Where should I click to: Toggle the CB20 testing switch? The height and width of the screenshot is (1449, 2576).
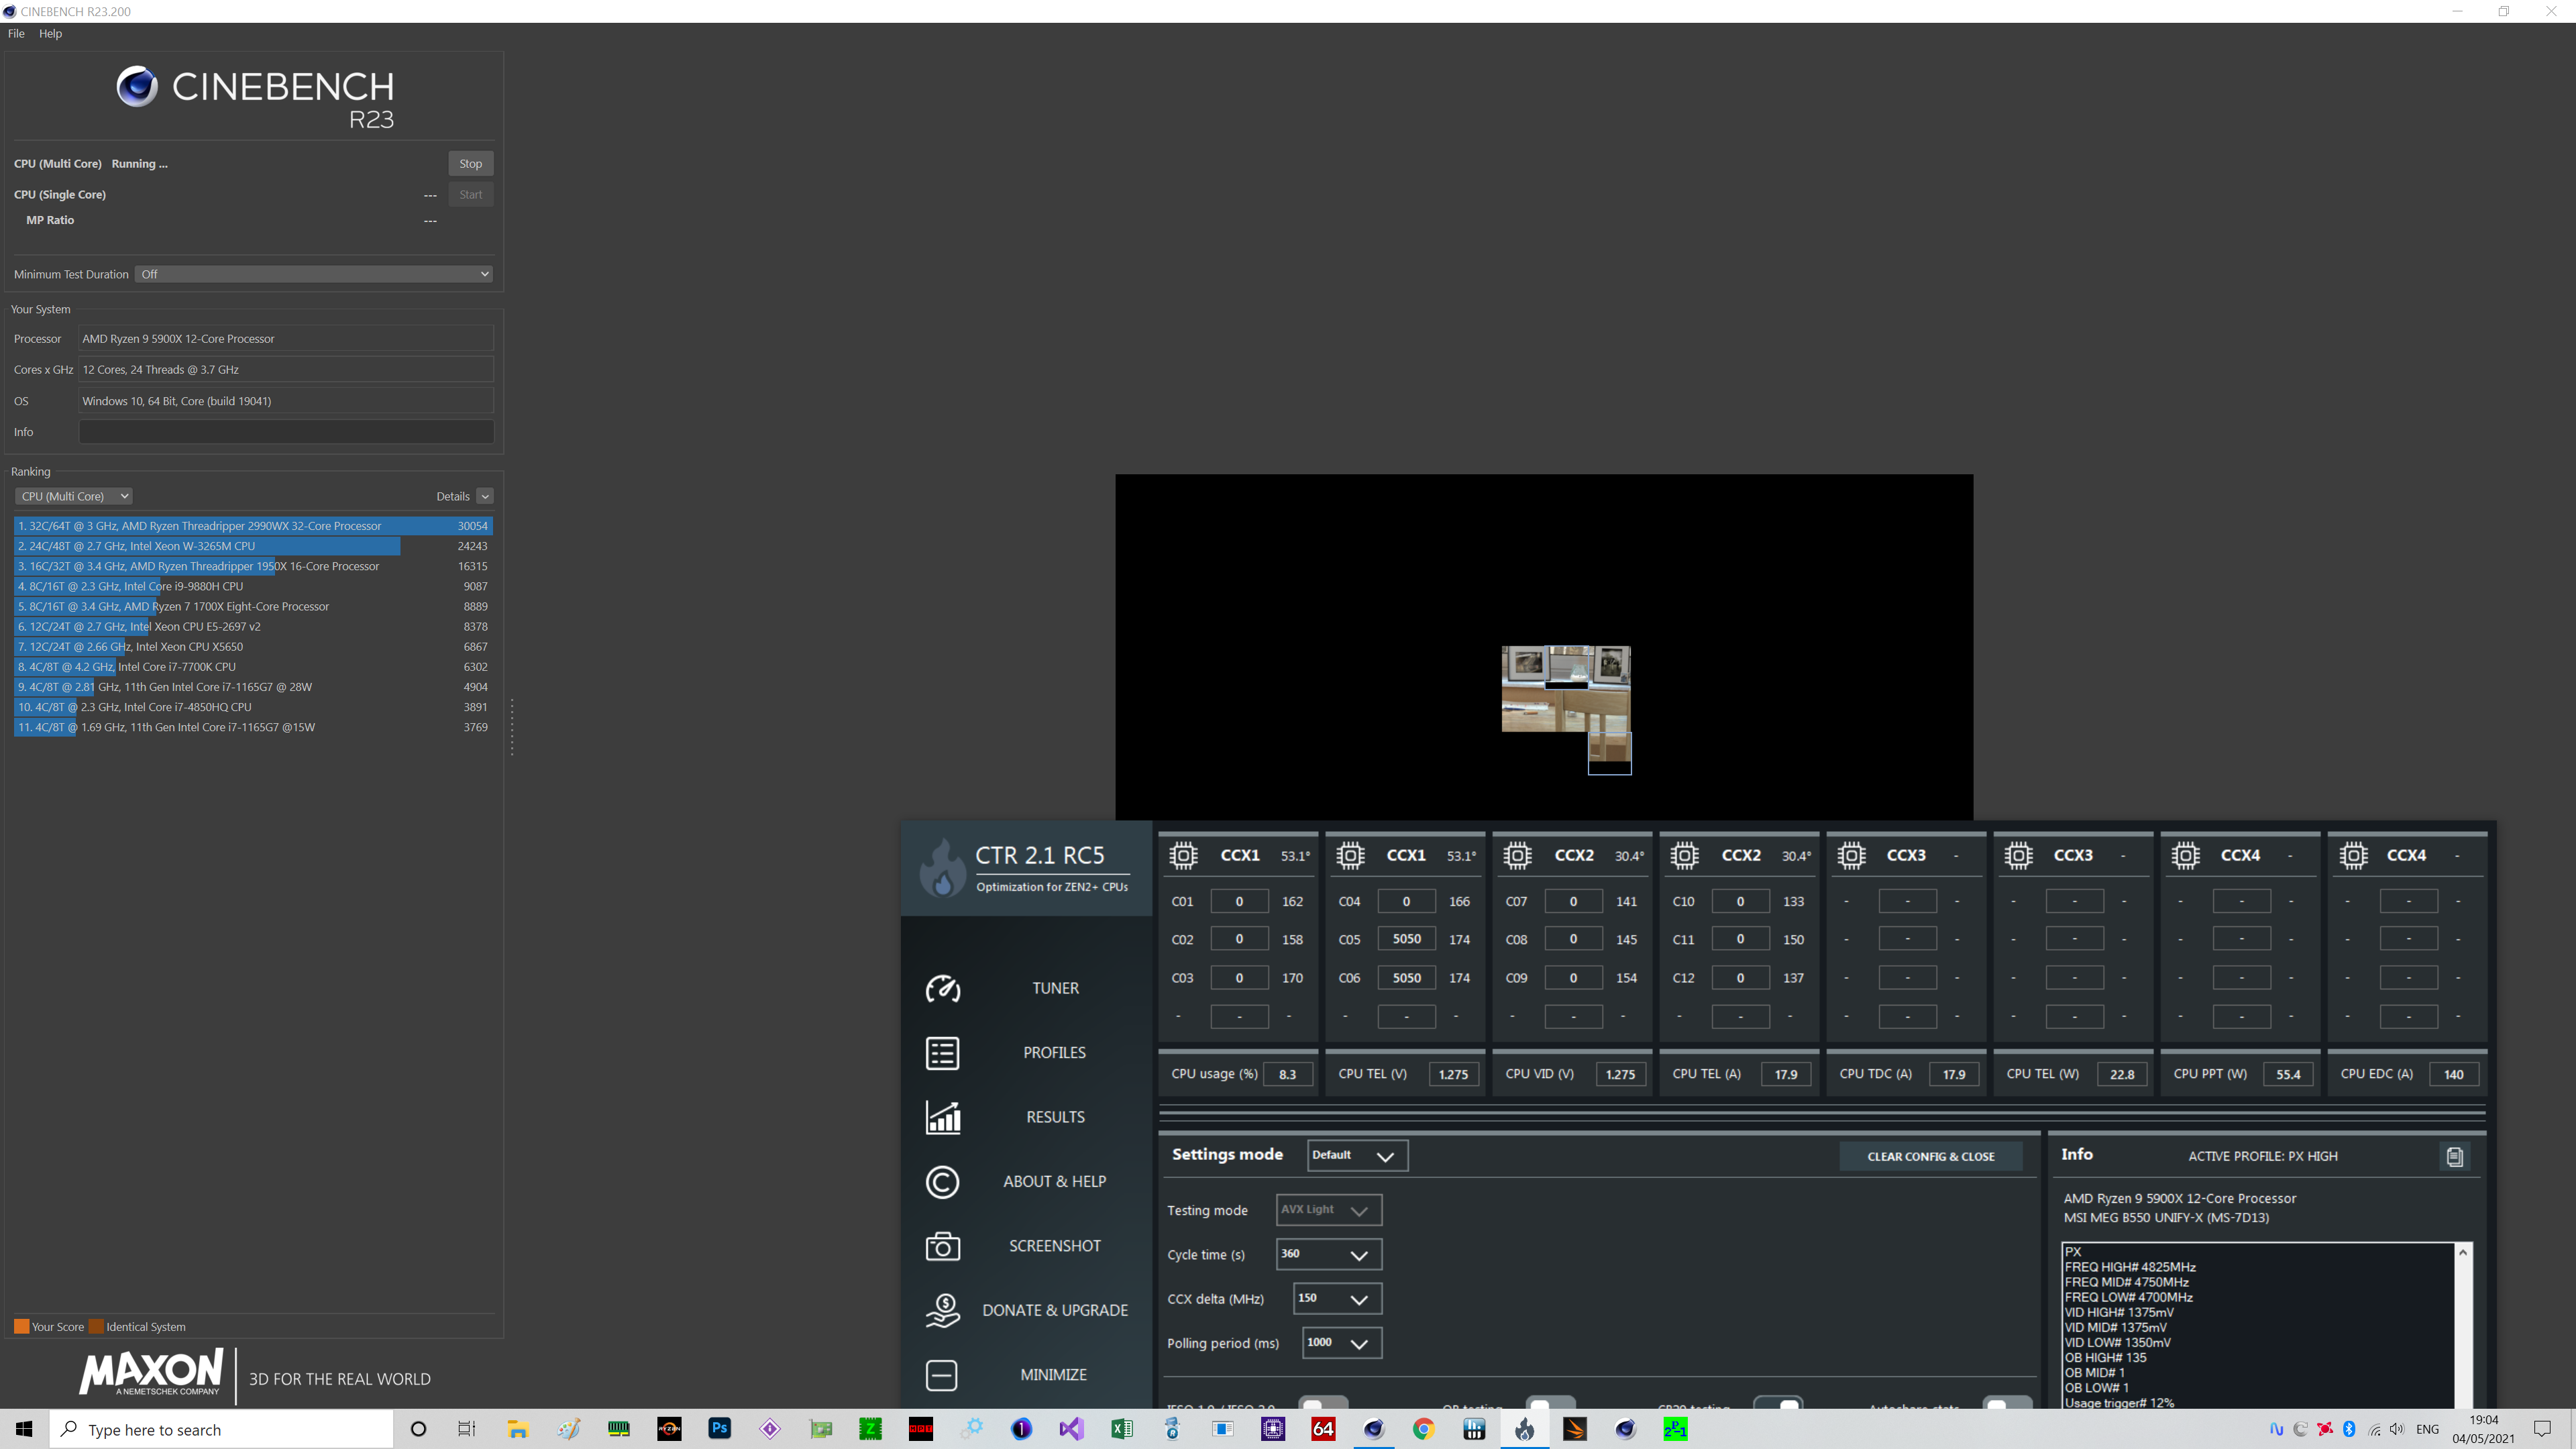click(1778, 1404)
